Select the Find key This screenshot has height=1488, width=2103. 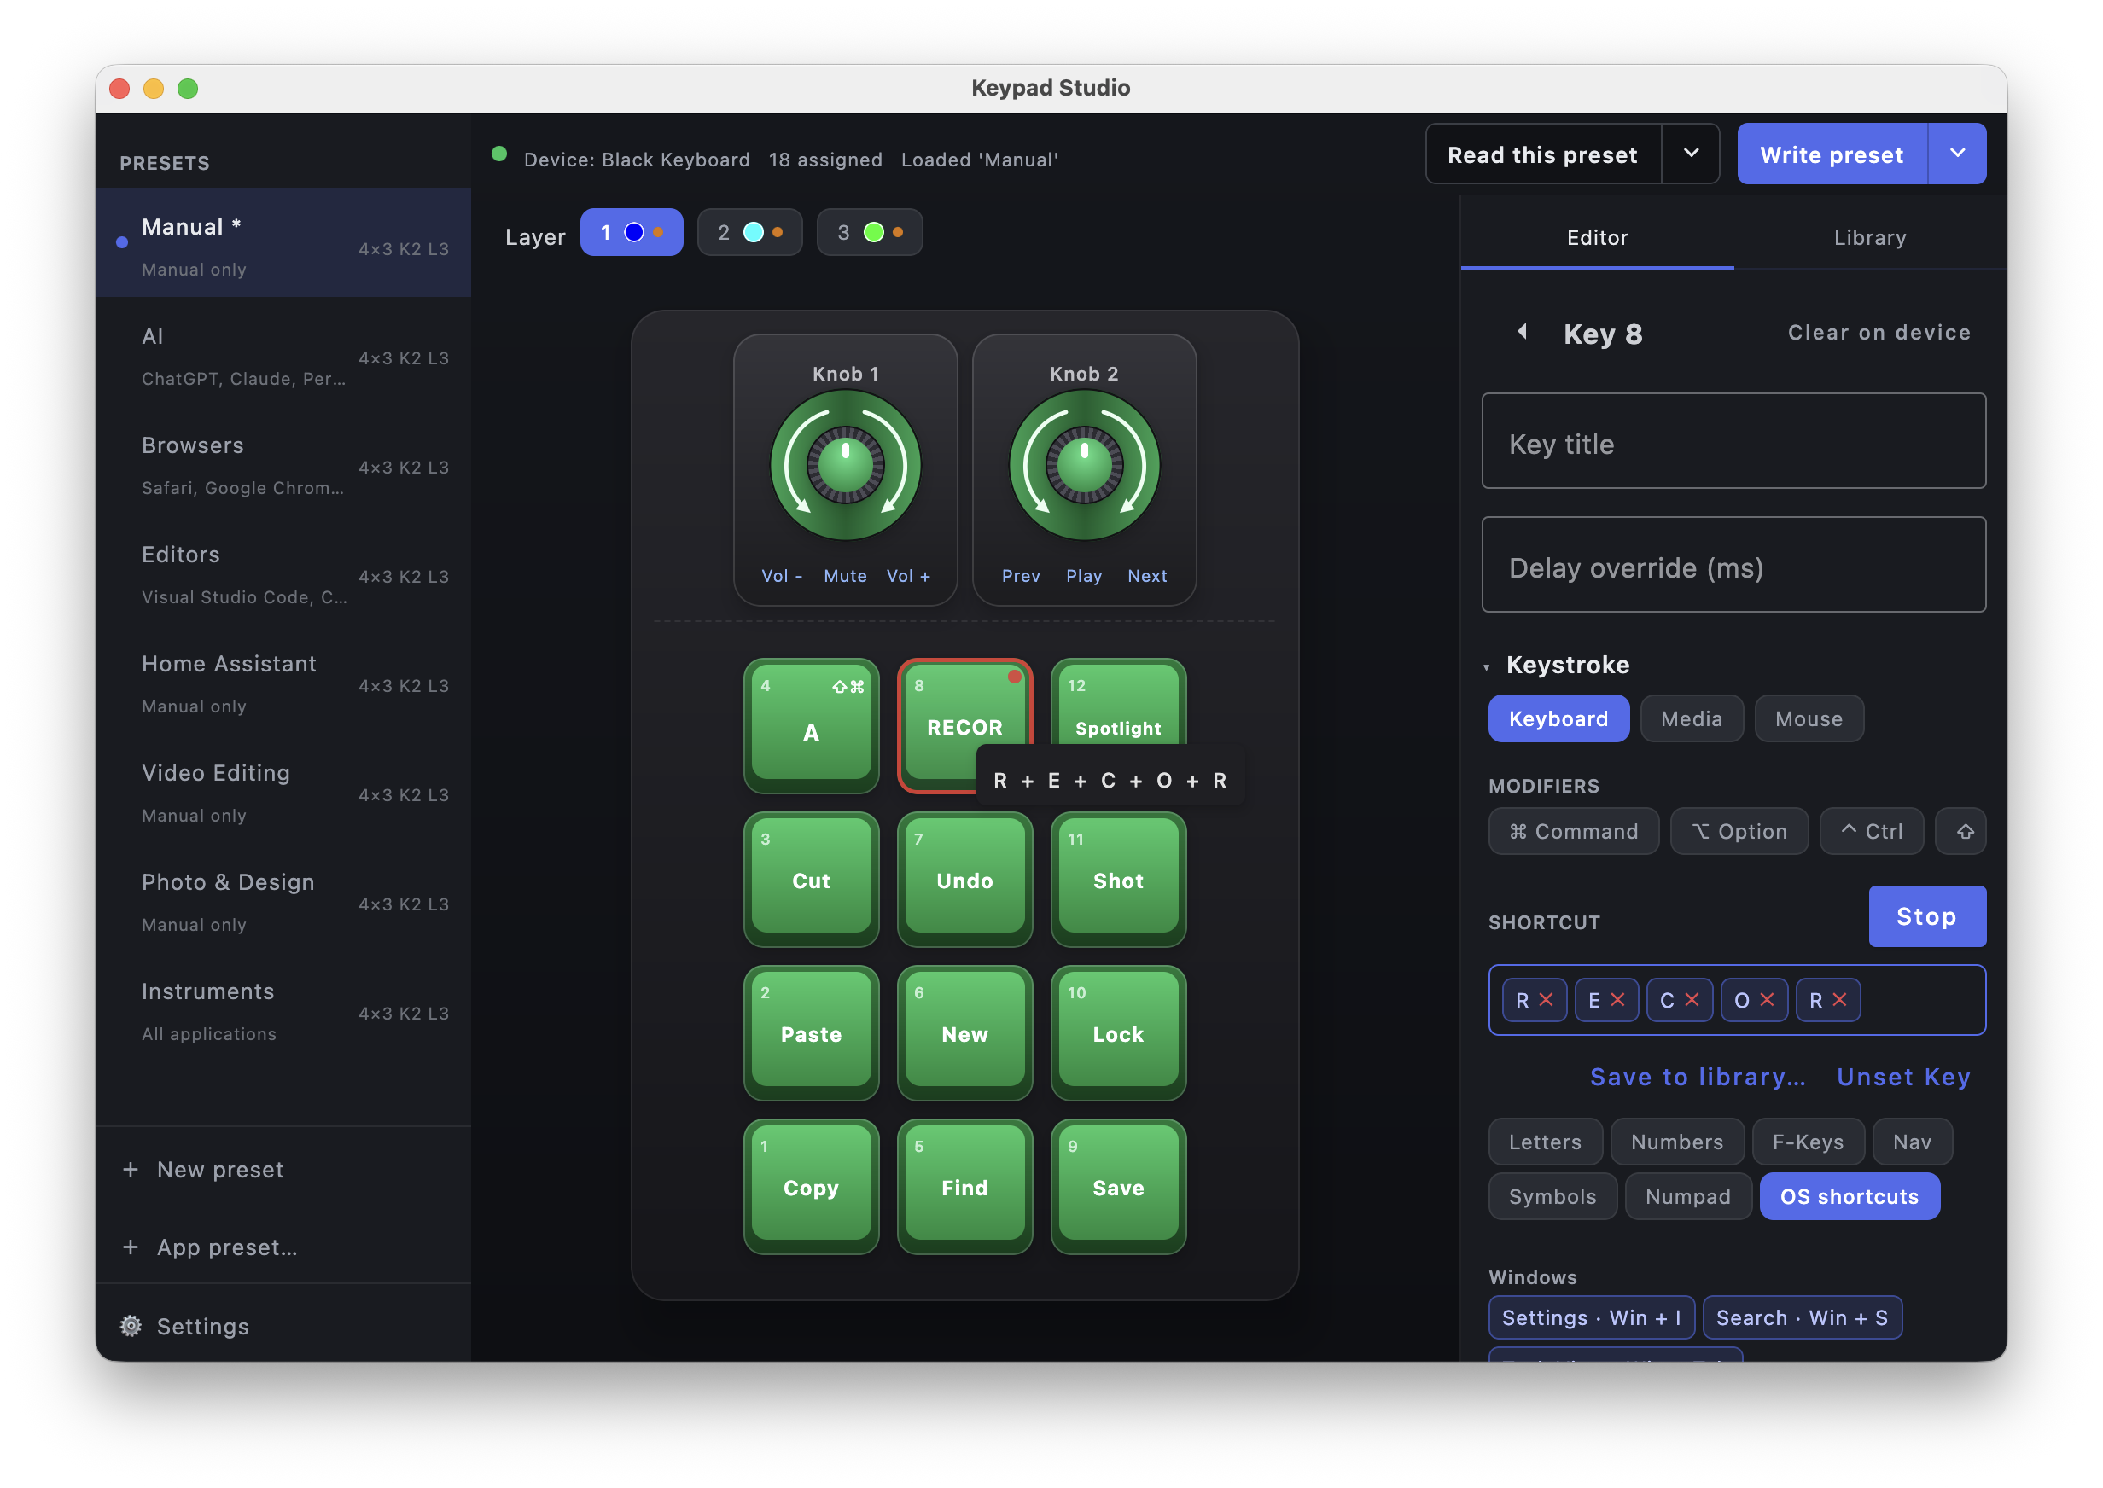[x=964, y=1187]
